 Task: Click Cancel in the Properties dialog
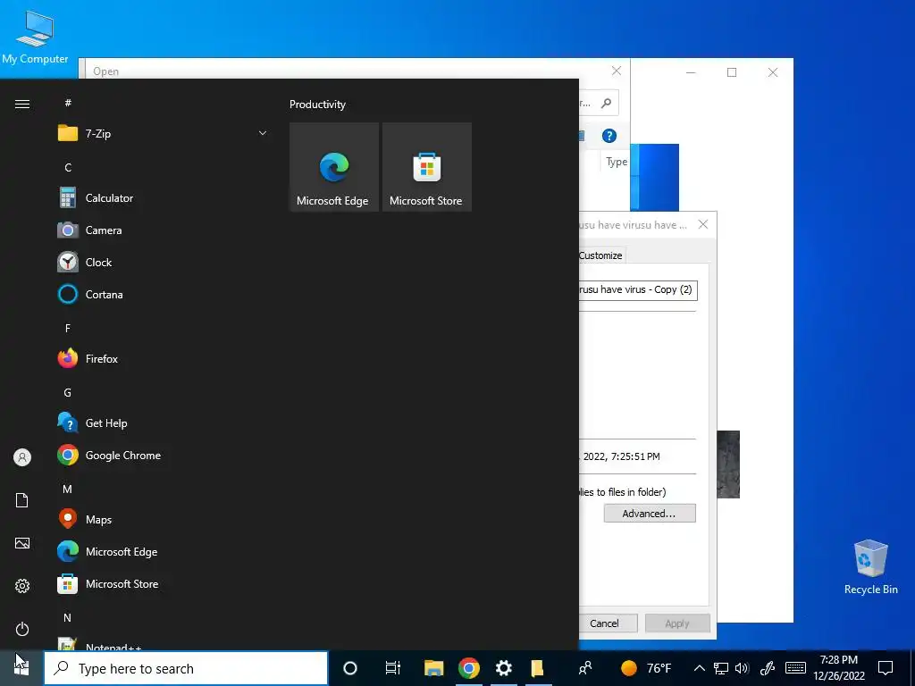coord(605,623)
